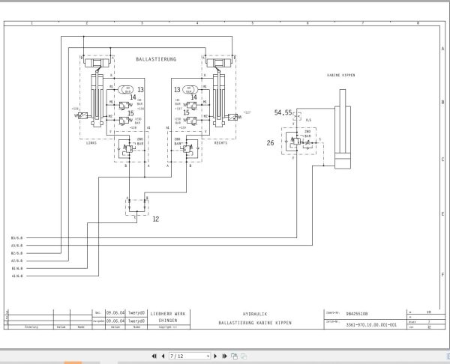Click the A3/6.8 line reference
The image size is (450, 364).
[16, 246]
